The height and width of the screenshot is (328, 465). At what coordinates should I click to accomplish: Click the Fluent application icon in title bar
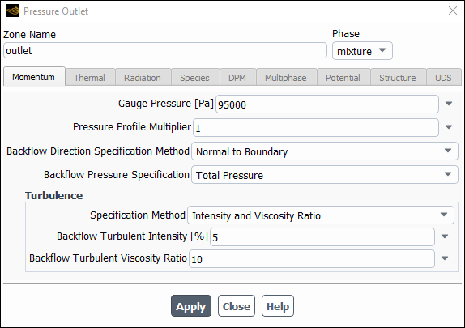pos(13,11)
